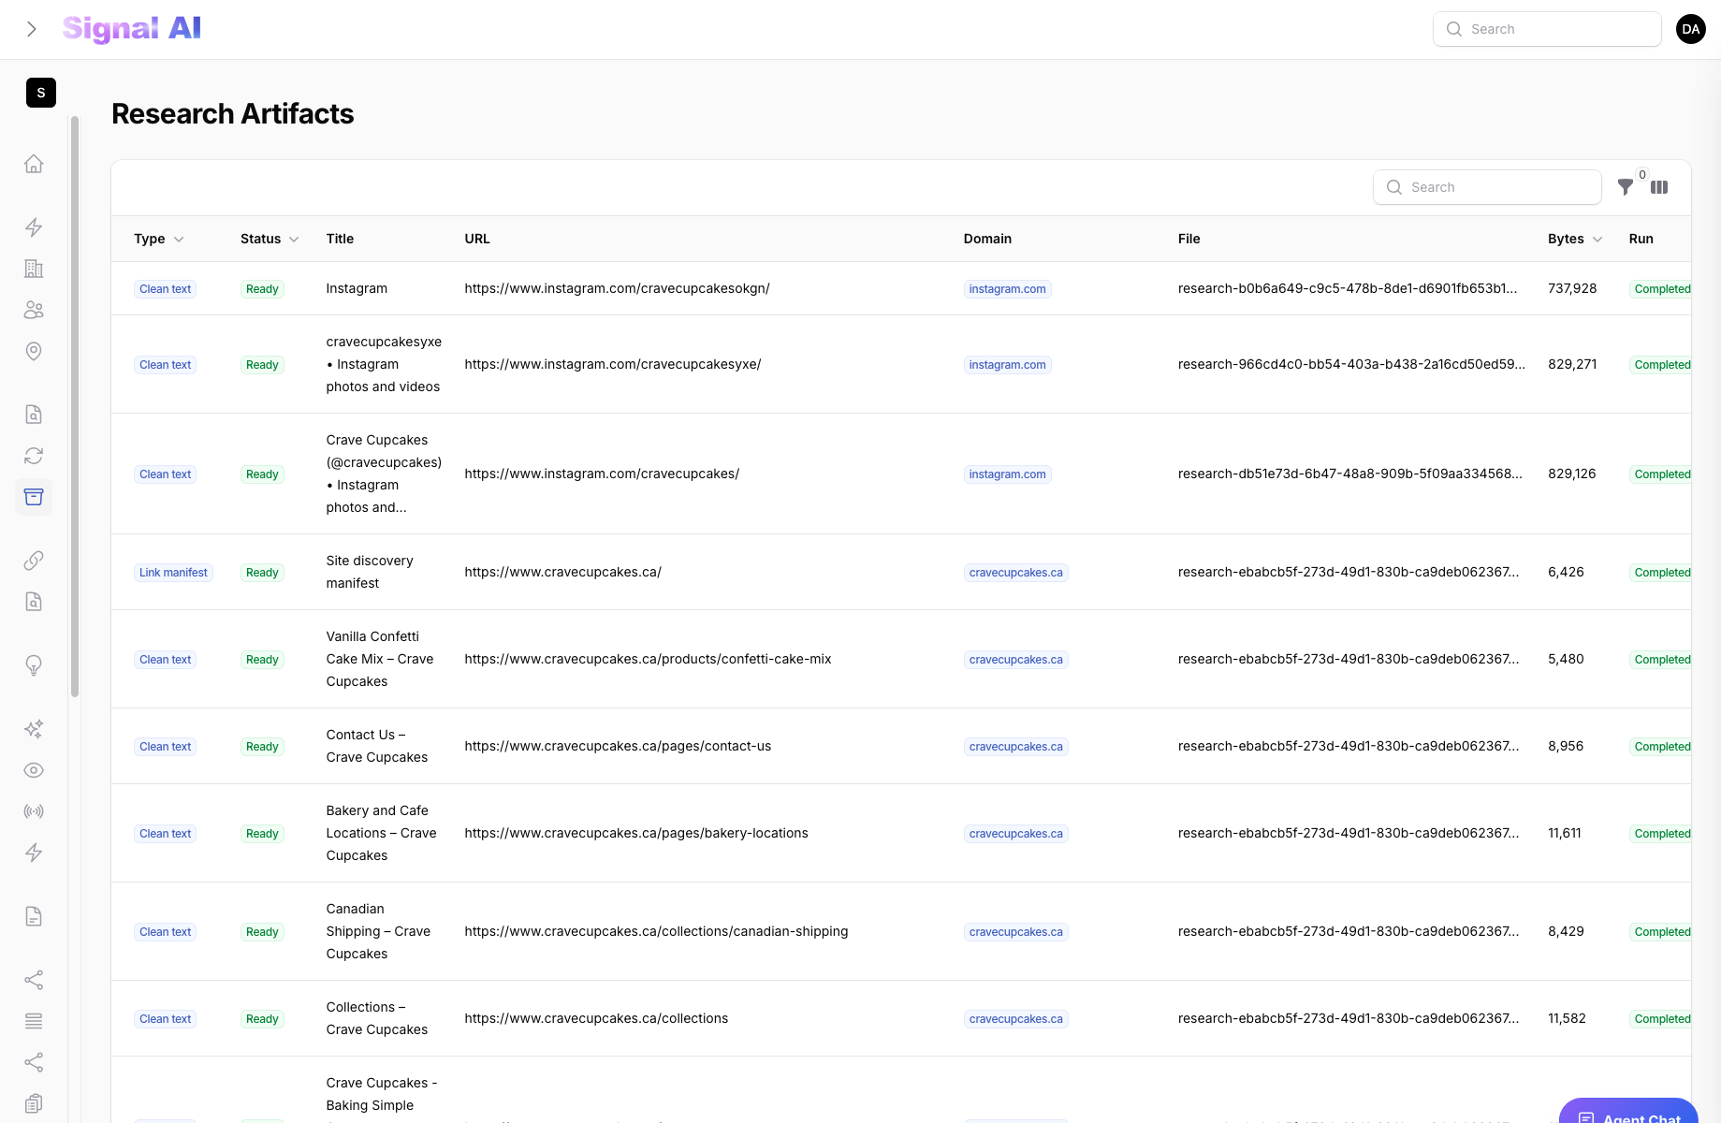Open the building (companies) sidebar icon

point(34,269)
